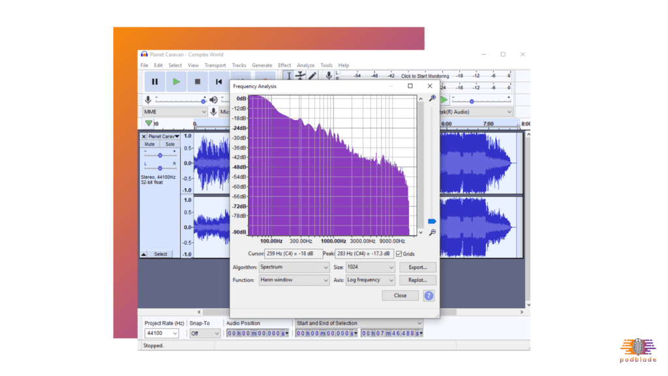Image resolution: width=668 pixels, height=376 pixels.
Task: Pick the Draw pencil tool
Action: pyautogui.click(x=312, y=76)
